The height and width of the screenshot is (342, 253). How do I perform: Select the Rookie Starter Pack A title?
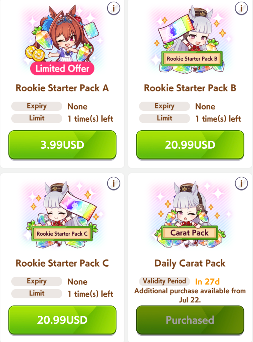tap(62, 88)
